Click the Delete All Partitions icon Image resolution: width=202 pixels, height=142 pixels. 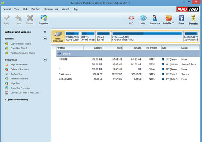click(x=7, y=69)
